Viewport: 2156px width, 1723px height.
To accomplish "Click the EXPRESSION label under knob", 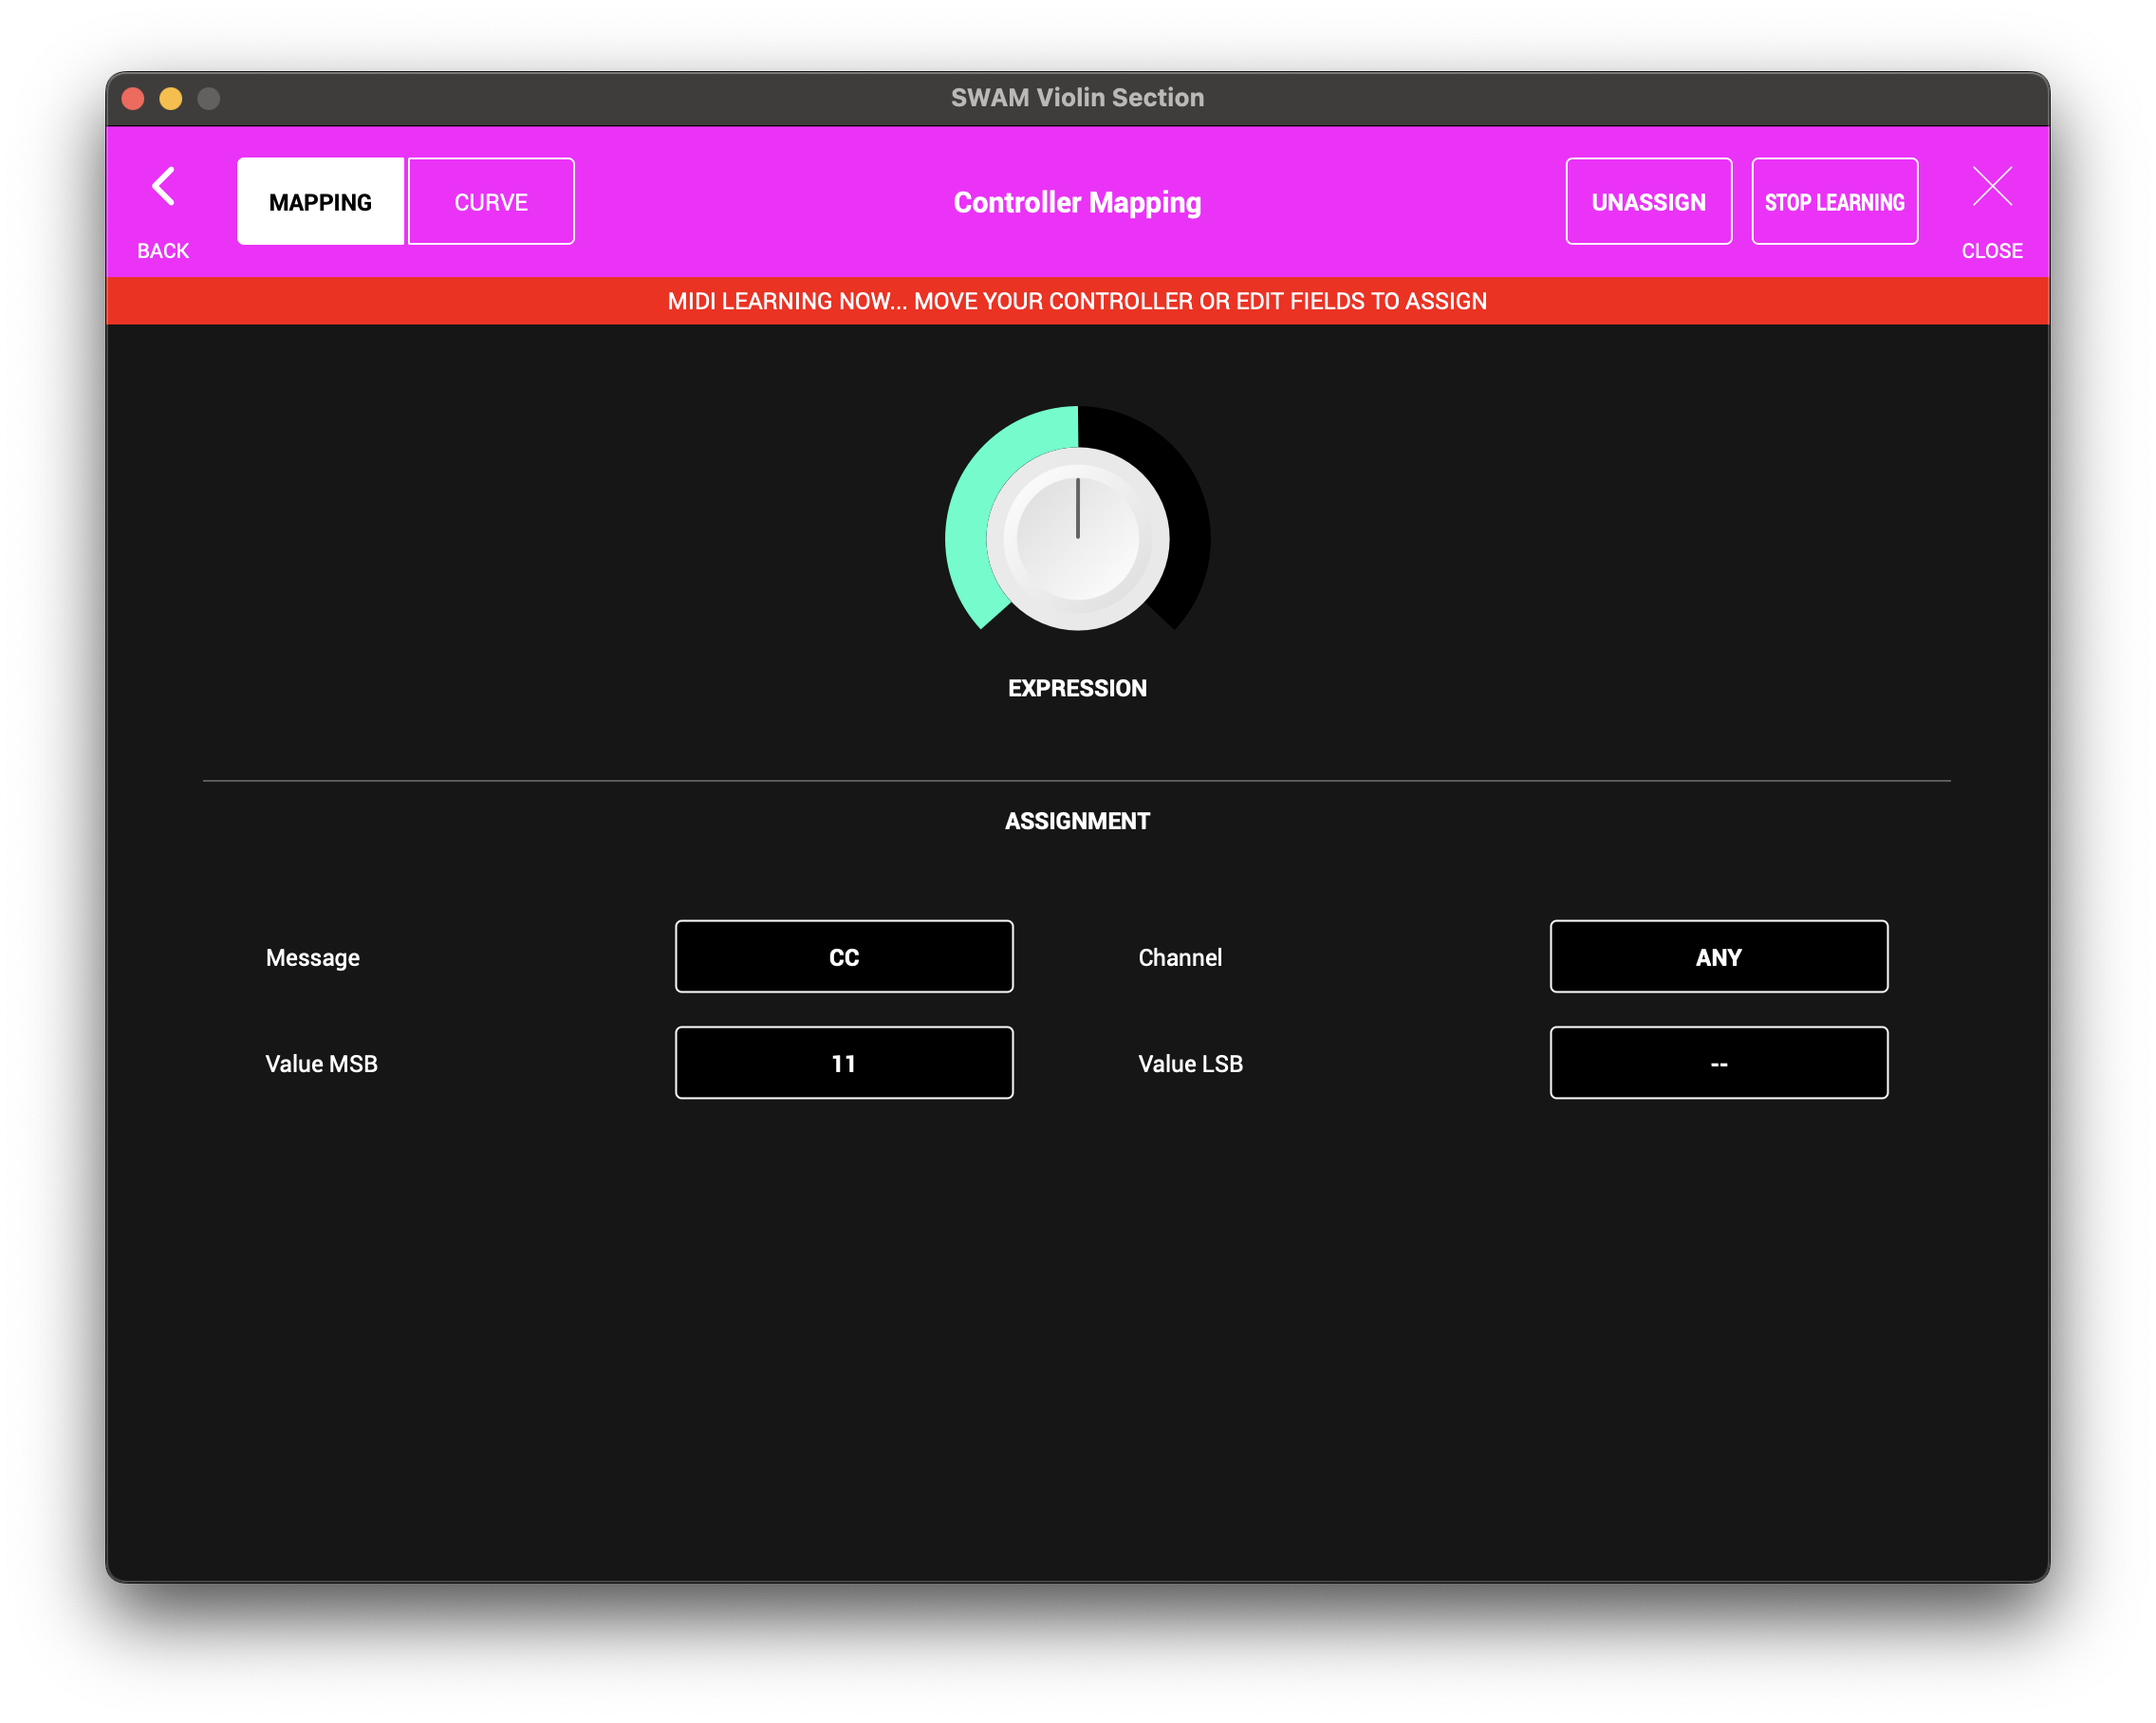I will click(x=1077, y=688).
